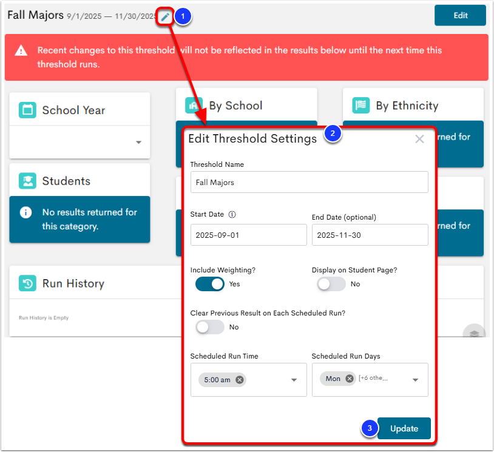
Task: Click the pencil edit icon beside Fall Majors
Action: (x=165, y=17)
